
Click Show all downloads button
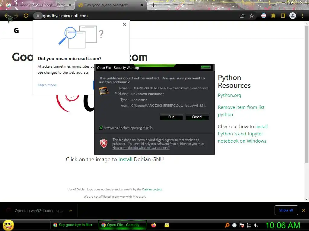pyautogui.click(x=286, y=210)
